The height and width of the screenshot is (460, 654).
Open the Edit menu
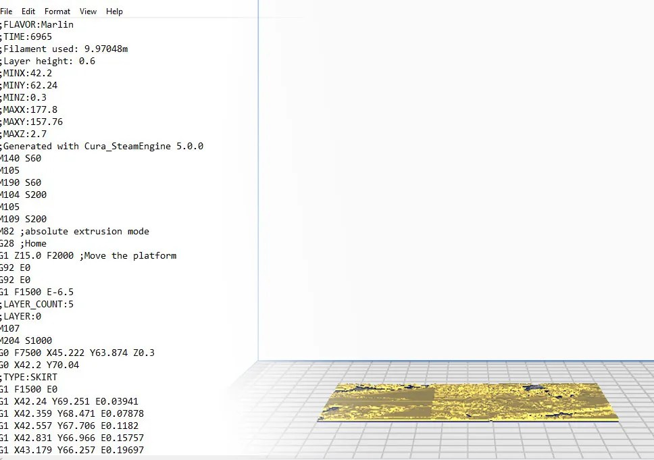click(x=28, y=11)
